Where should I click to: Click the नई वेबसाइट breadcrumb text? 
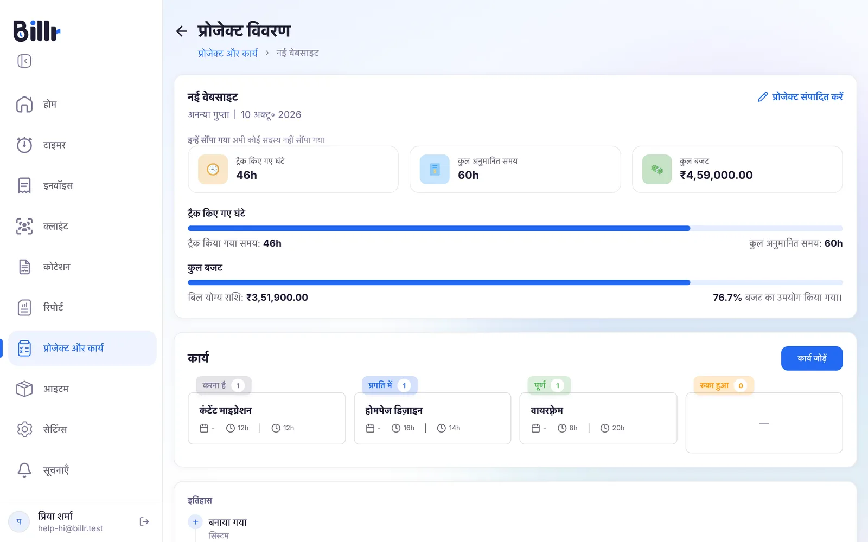tap(297, 53)
